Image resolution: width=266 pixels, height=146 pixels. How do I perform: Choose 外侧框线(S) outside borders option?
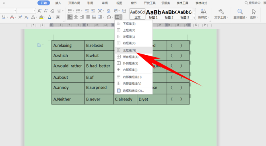tap(134, 63)
